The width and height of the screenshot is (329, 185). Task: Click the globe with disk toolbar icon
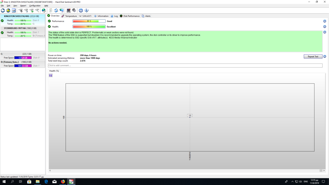click(x=44, y=11)
